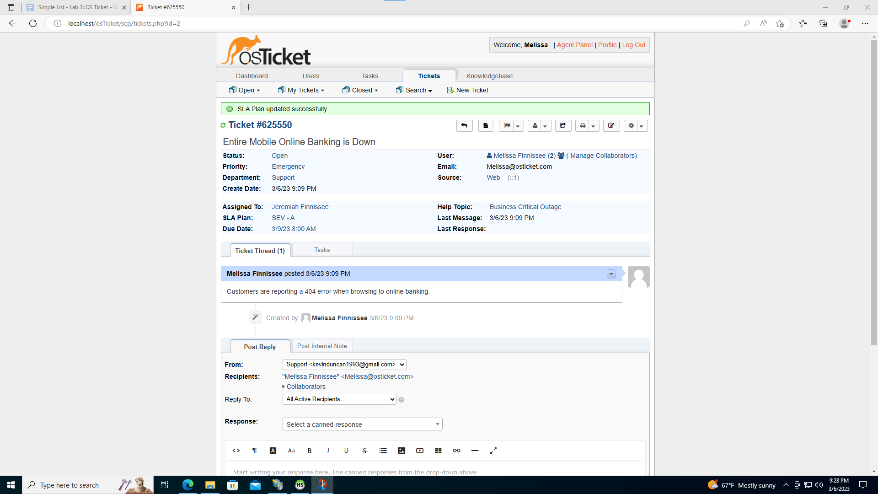Open the assigned agent Jeremiah Finnissee link
Screen dimensions: 878x494
click(300, 207)
